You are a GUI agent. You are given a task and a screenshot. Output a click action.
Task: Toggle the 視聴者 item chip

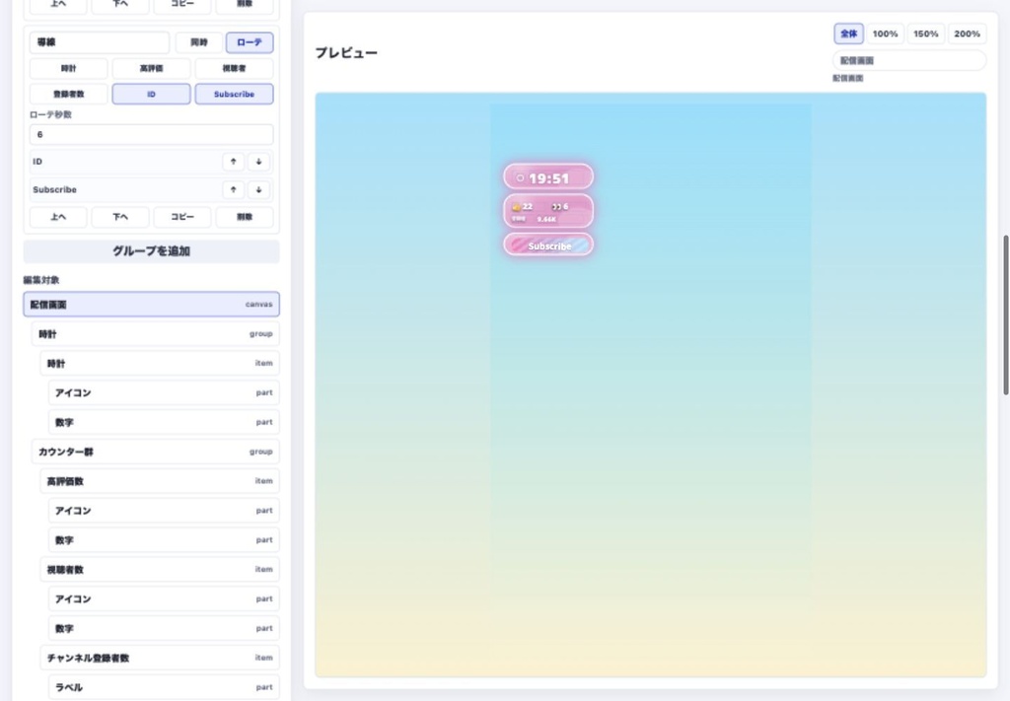(x=234, y=68)
